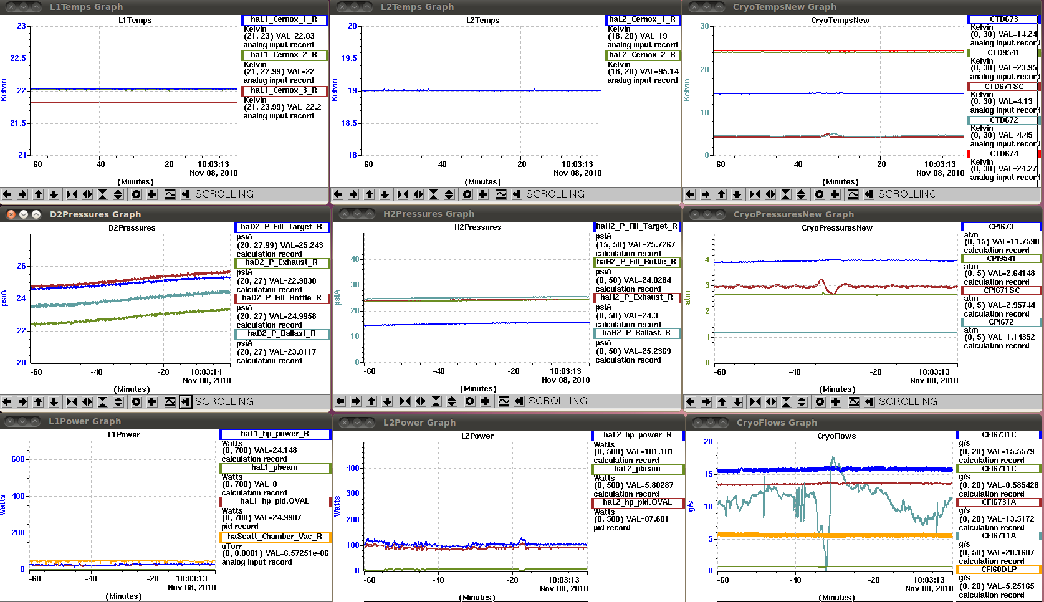Select the haL1_Cernox_1_R blue legend label
Image resolution: width=1044 pixels, height=602 pixels.
pyautogui.click(x=284, y=20)
